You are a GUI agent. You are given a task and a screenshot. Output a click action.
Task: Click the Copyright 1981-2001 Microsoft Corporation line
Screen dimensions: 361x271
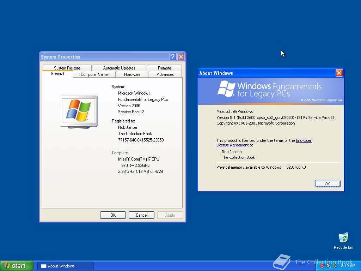(x=256, y=123)
